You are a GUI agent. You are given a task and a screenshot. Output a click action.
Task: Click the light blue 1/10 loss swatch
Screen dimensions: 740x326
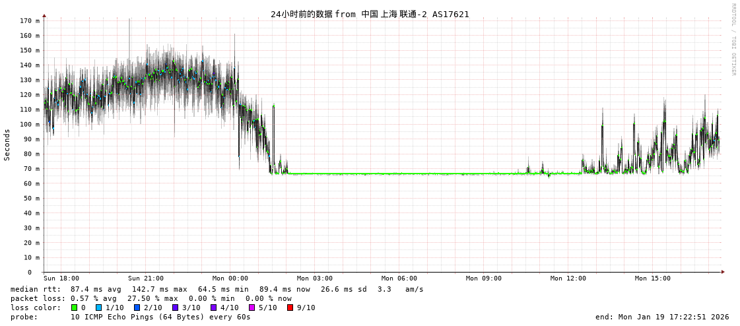[98, 308]
